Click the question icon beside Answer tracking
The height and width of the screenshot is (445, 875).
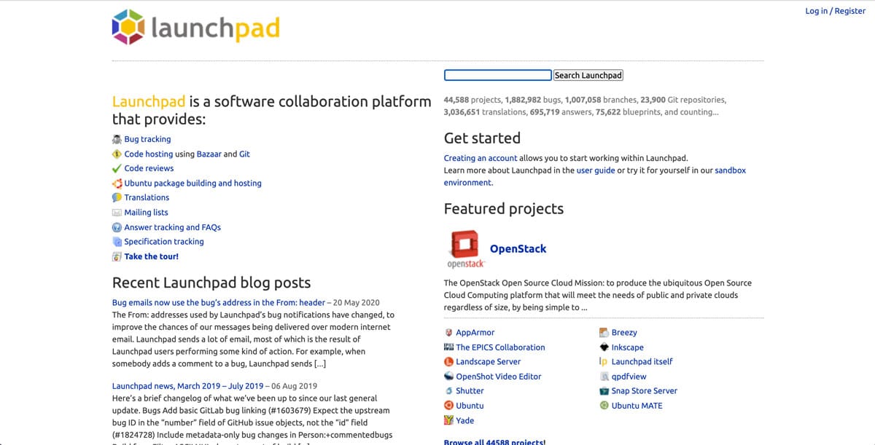[x=117, y=227]
